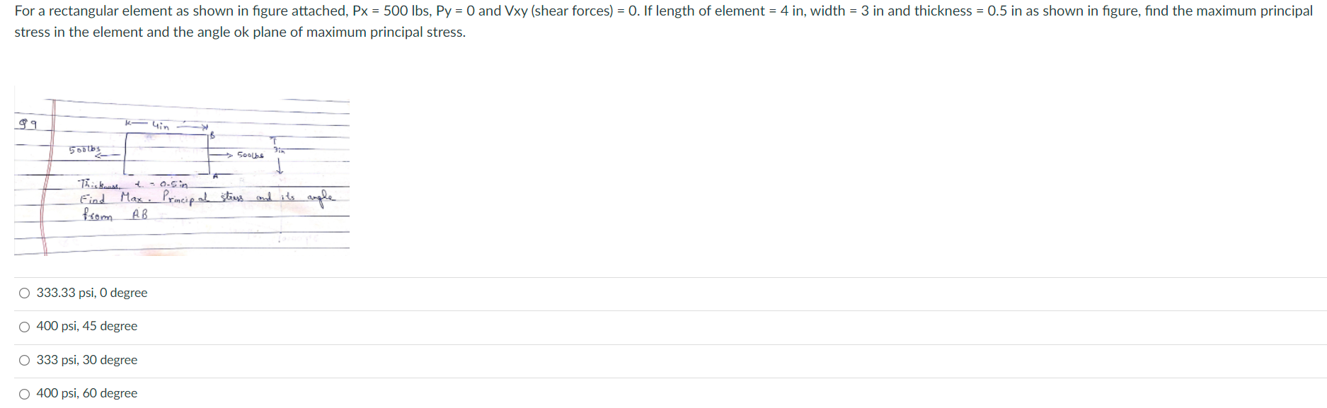The height and width of the screenshot is (408, 1327).
Task: Select the radio button for 333.33 psi, 0 degree
Action: tap(23, 292)
